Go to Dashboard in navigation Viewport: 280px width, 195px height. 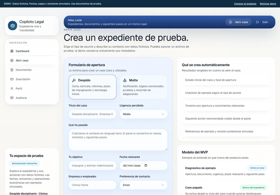tap(32, 51)
